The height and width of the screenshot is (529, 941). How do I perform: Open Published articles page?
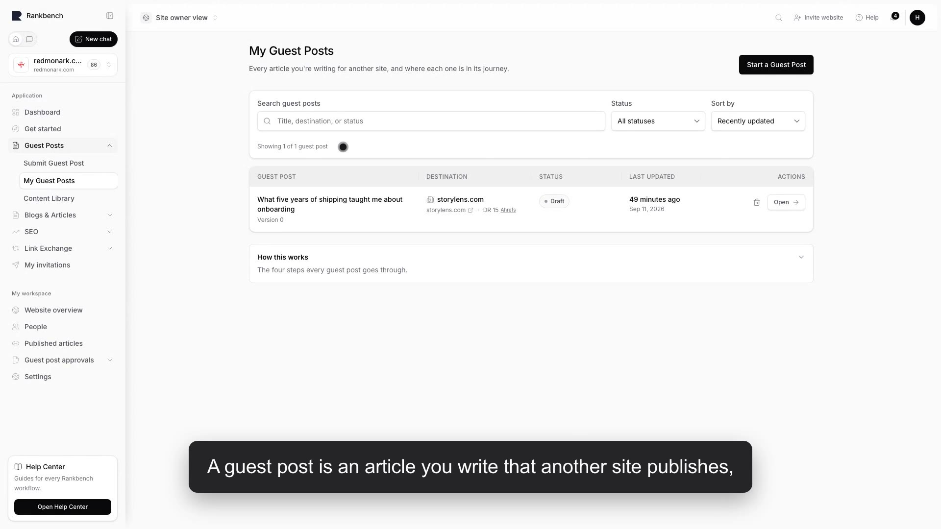(x=63, y=343)
